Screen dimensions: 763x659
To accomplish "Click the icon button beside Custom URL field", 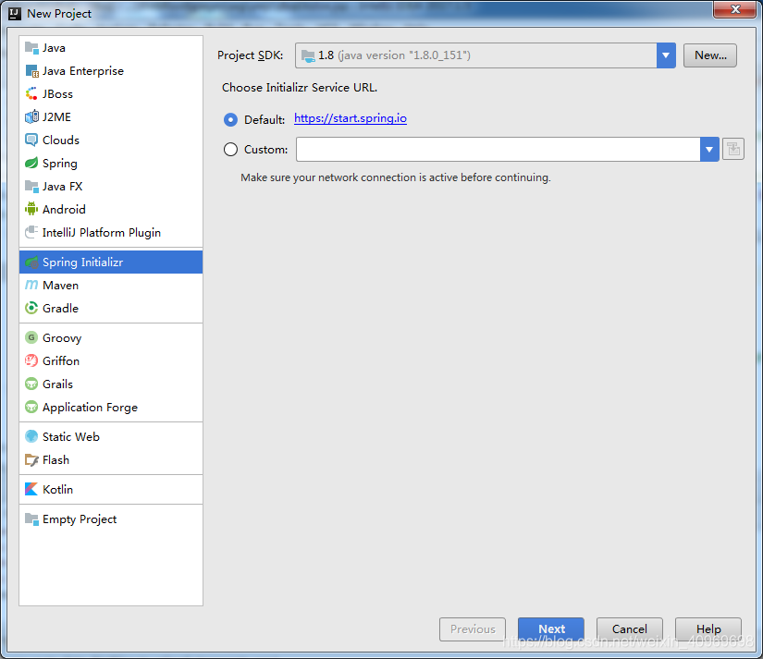I will tap(733, 150).
